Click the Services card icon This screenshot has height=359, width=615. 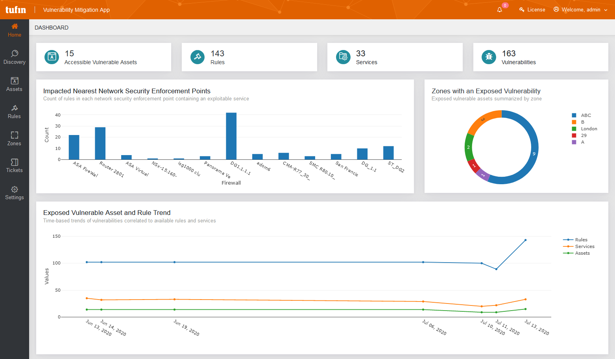(x=343, y=57)
